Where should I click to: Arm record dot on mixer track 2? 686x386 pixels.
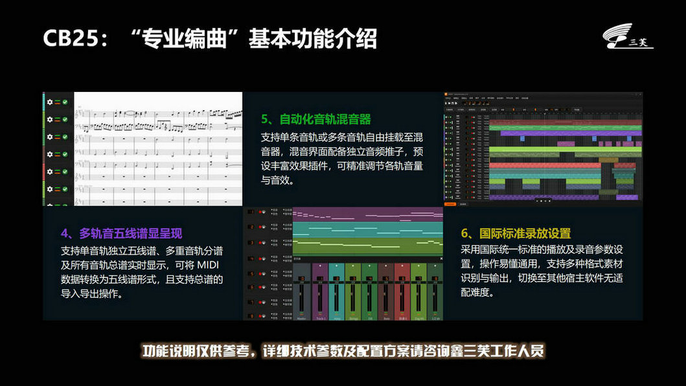pyautogui.click(x=260, y=227)
